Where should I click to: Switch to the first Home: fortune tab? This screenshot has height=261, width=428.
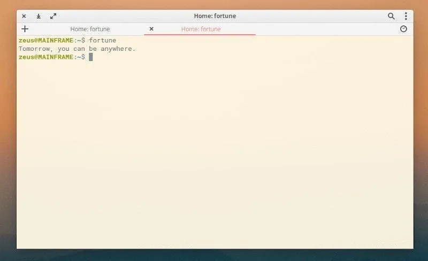point(90,29)
